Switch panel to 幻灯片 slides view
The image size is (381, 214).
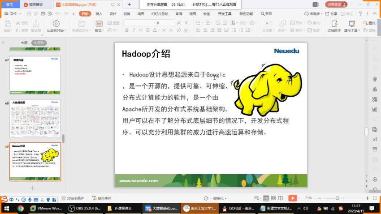point(39,43)
